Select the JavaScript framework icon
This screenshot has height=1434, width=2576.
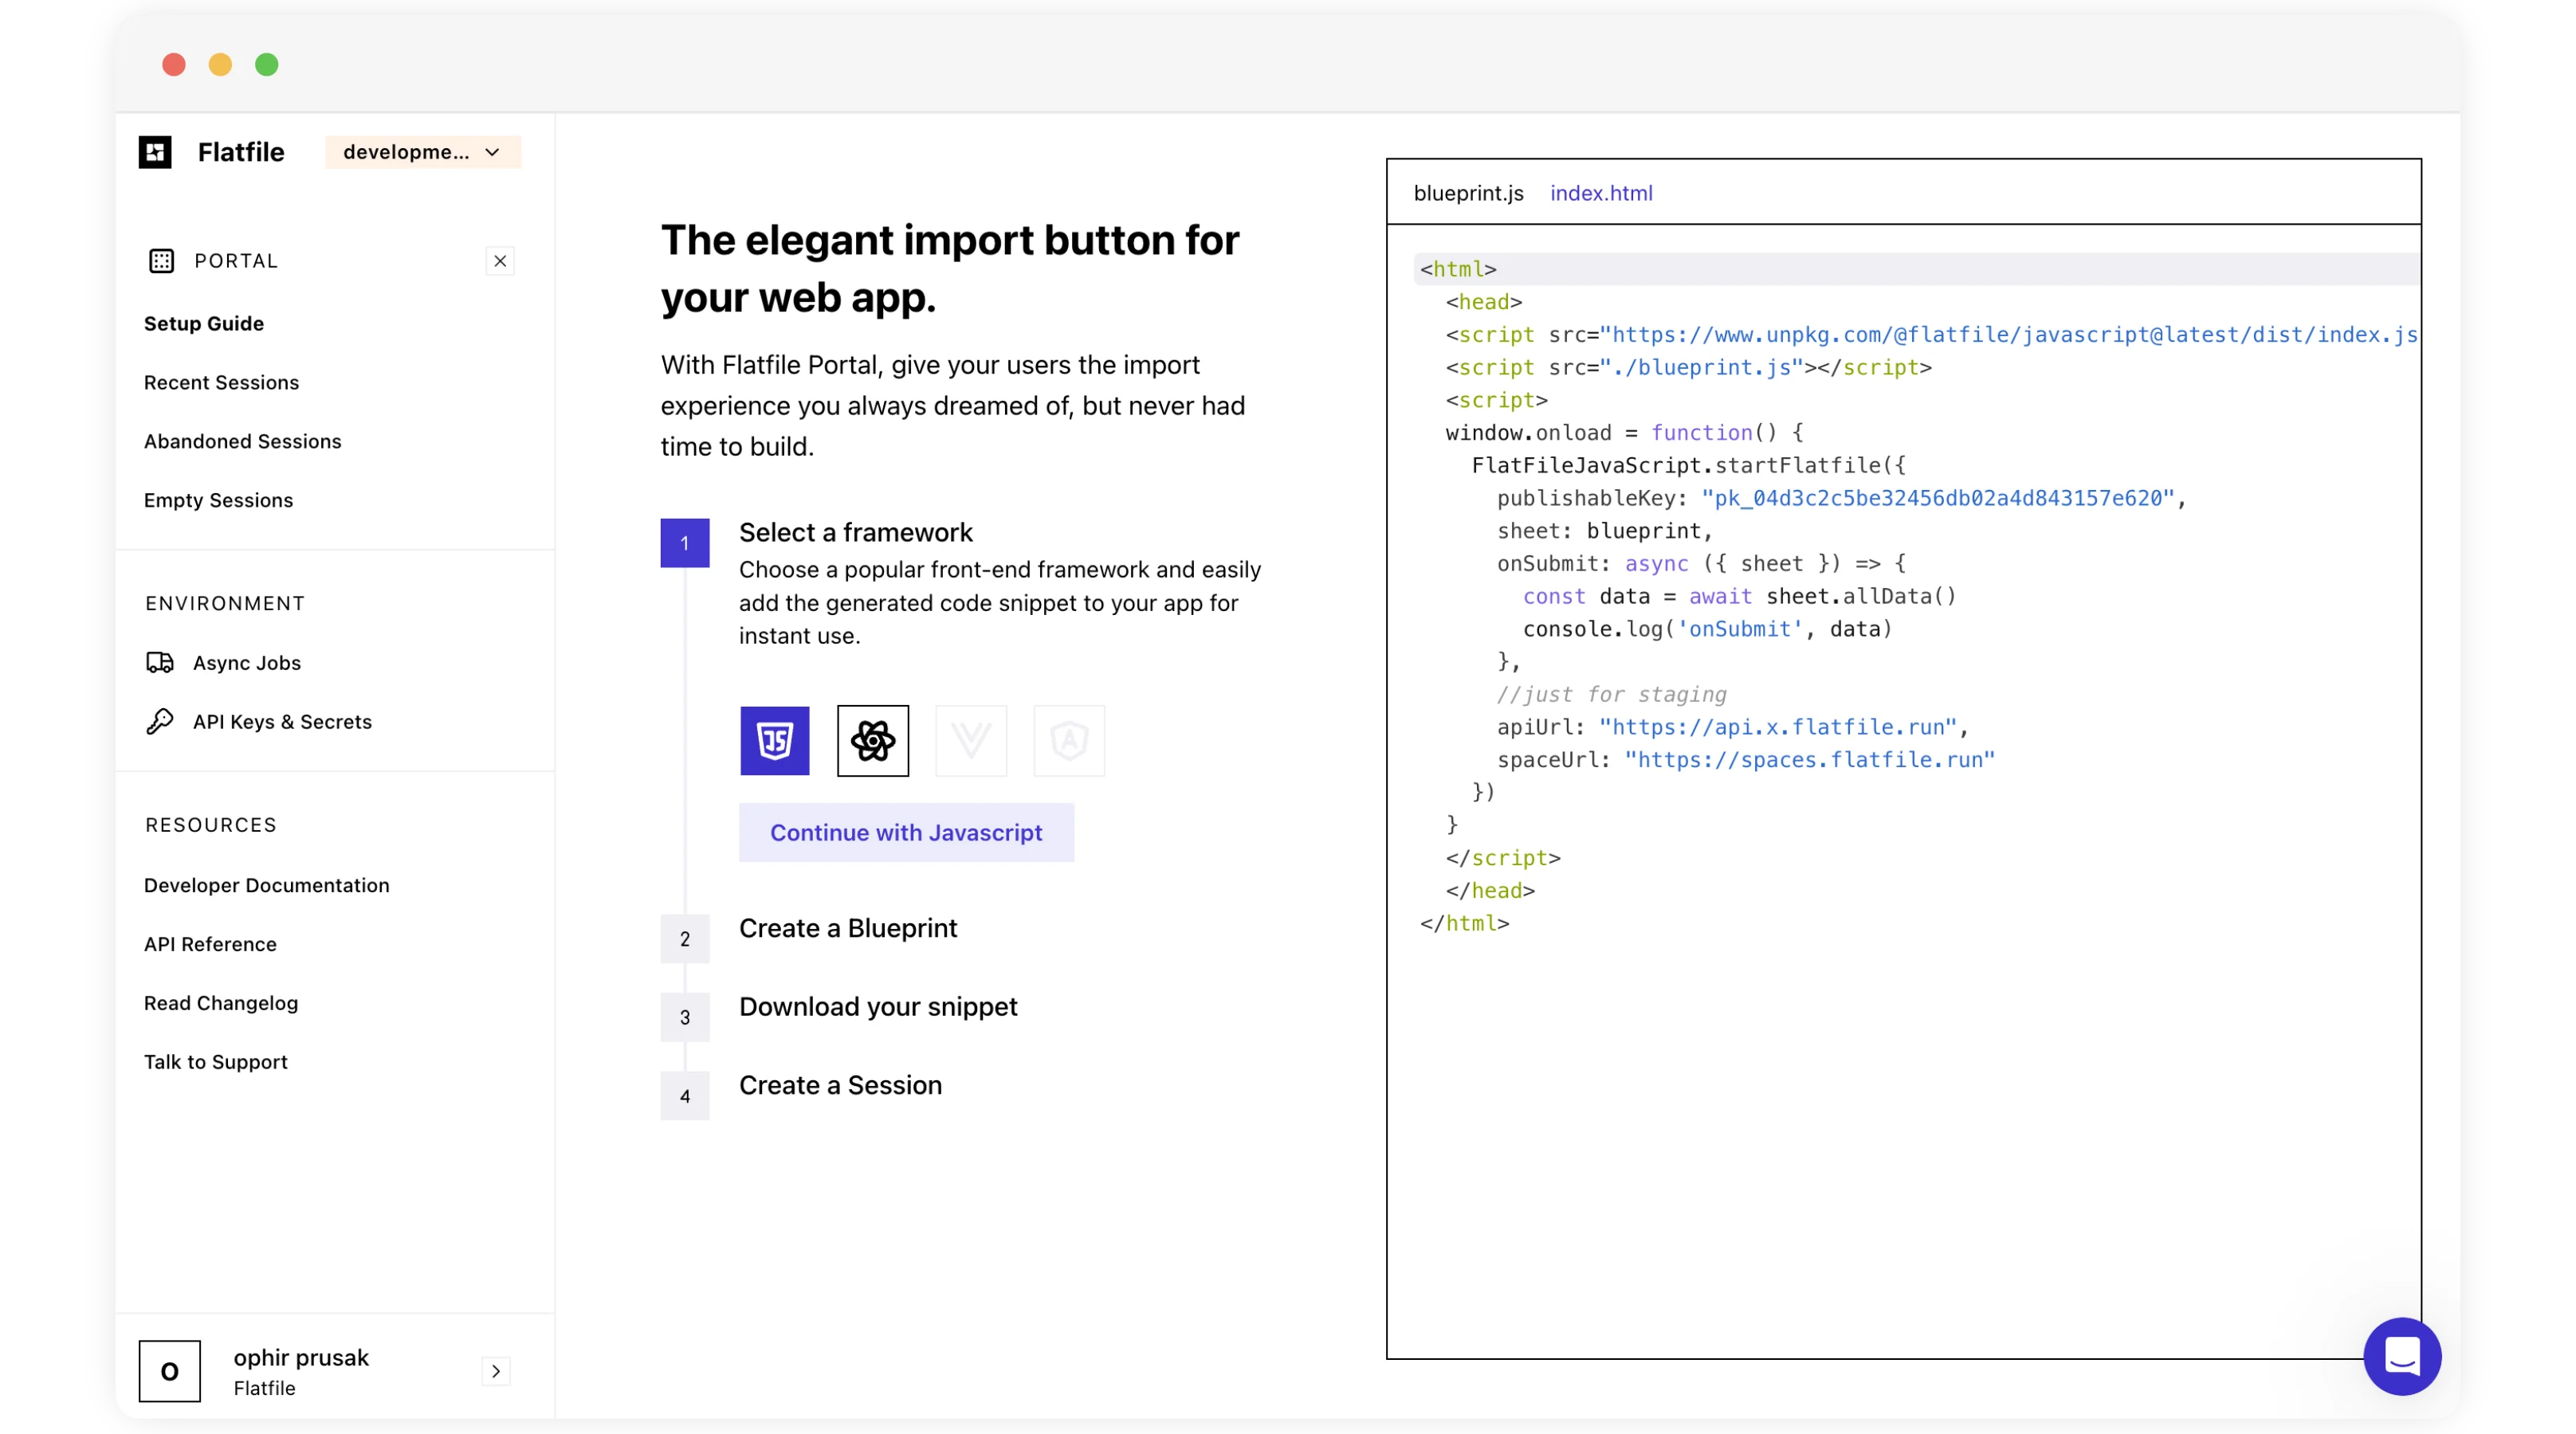(x=774, y=740)
